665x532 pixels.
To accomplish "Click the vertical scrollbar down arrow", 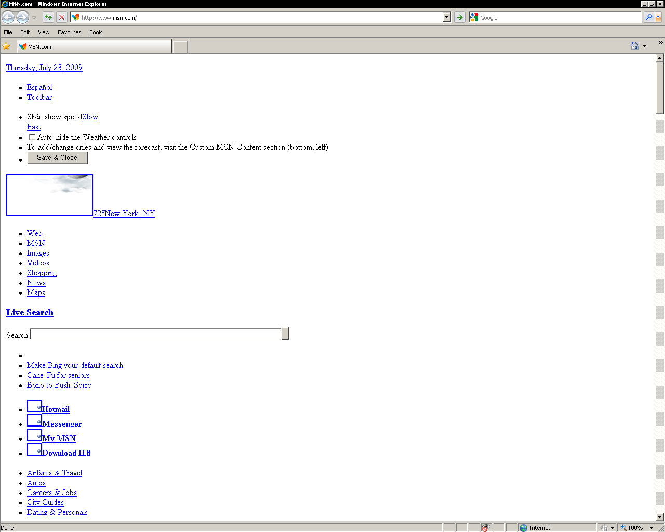I will pyautogui.click(x=660, y=517).
